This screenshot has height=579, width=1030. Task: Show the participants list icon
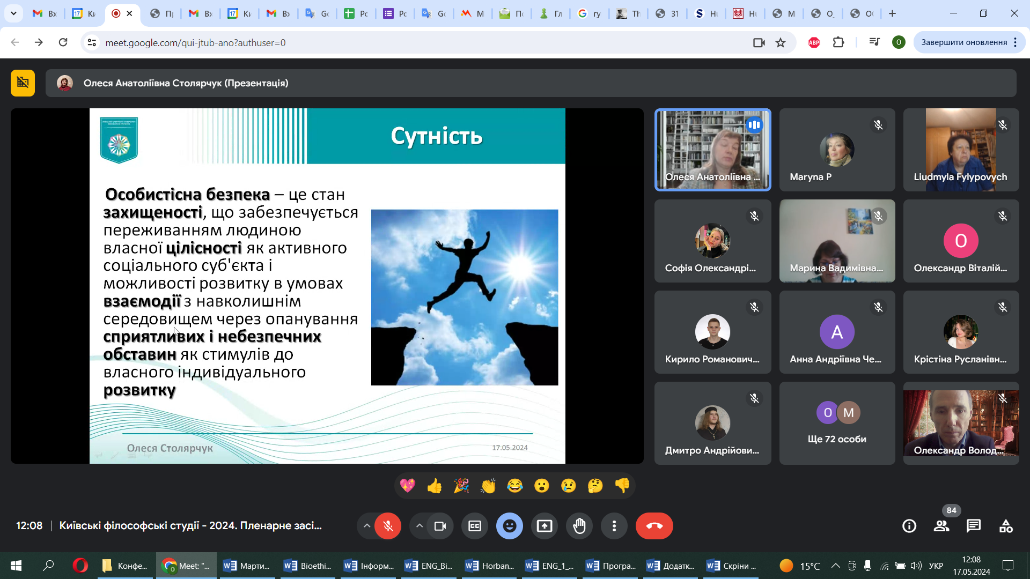tap(941, 526)
